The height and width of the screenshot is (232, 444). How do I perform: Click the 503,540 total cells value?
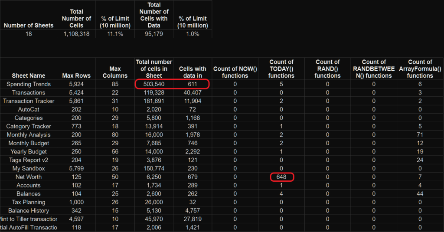coord(154,84)
